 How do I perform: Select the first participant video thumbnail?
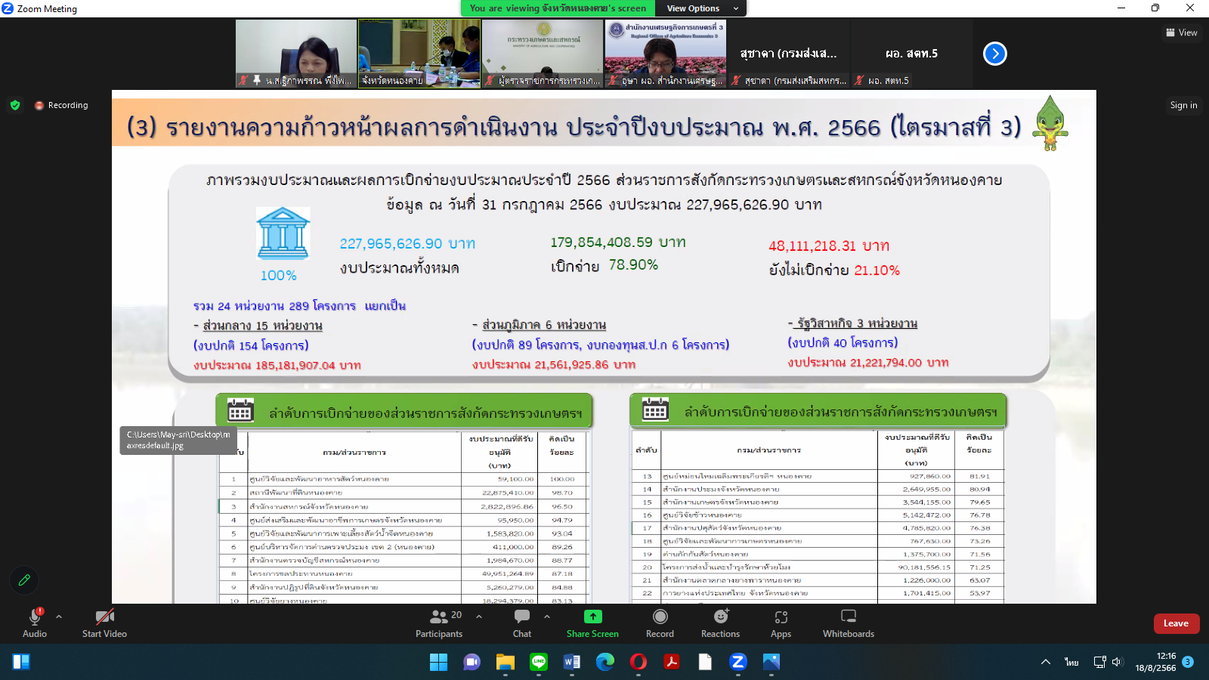(295, 54)
